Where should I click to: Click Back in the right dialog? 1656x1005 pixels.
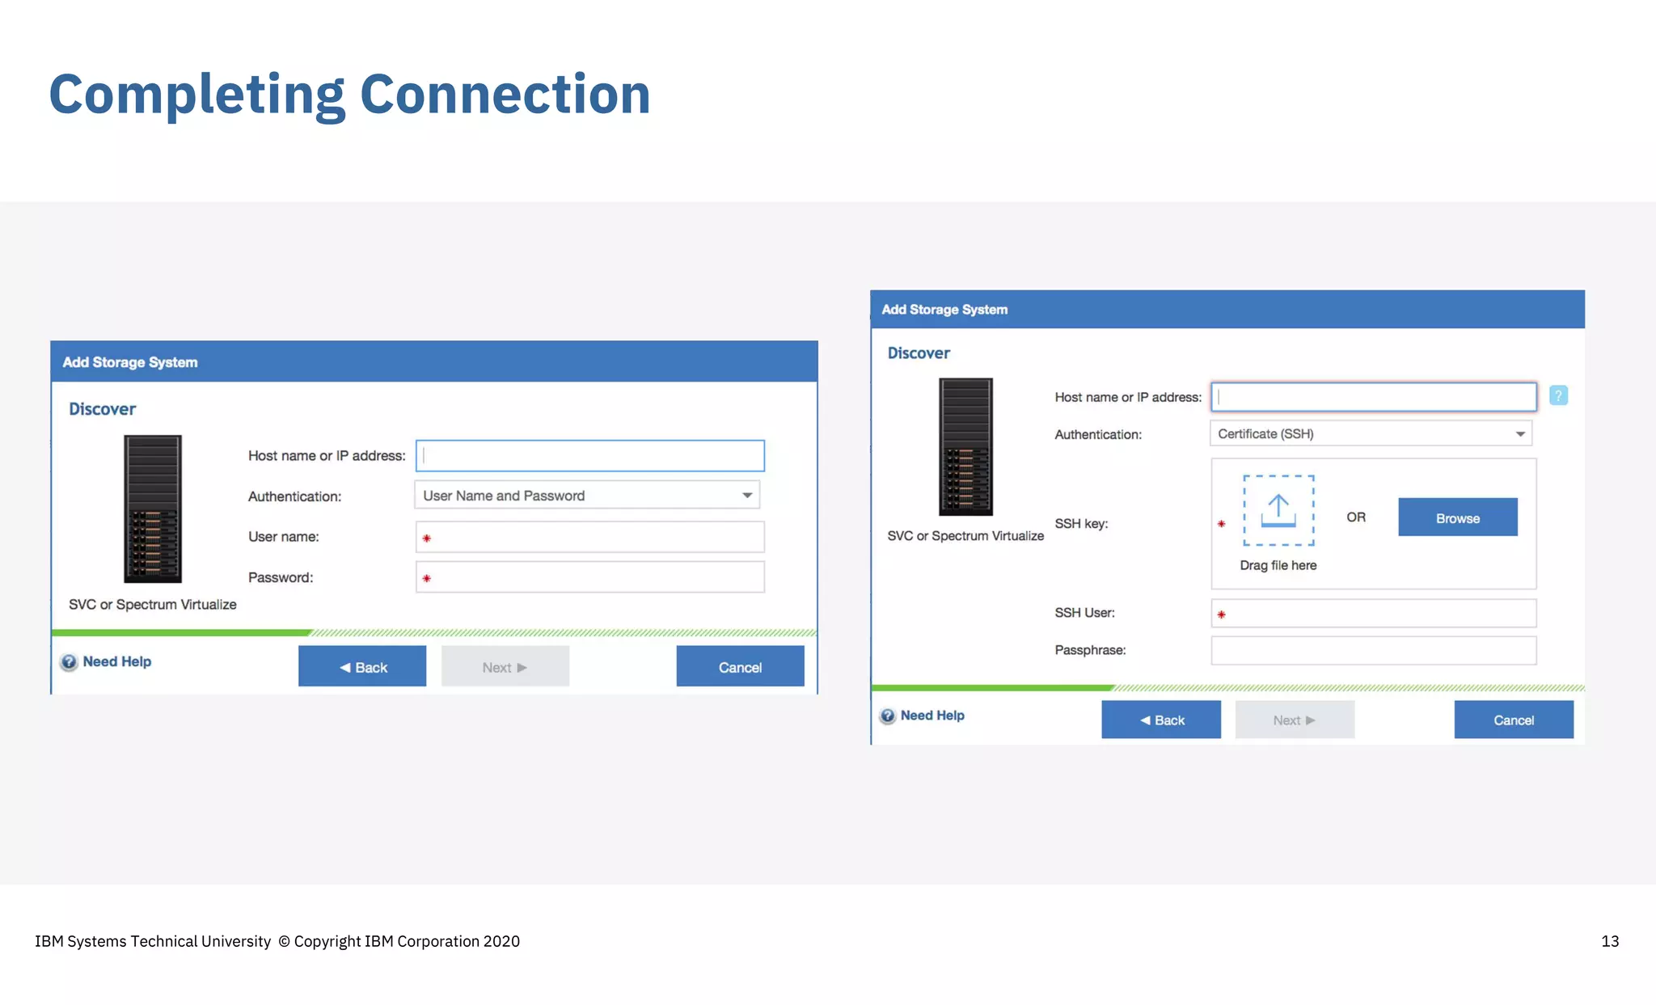click(1160, 720)
